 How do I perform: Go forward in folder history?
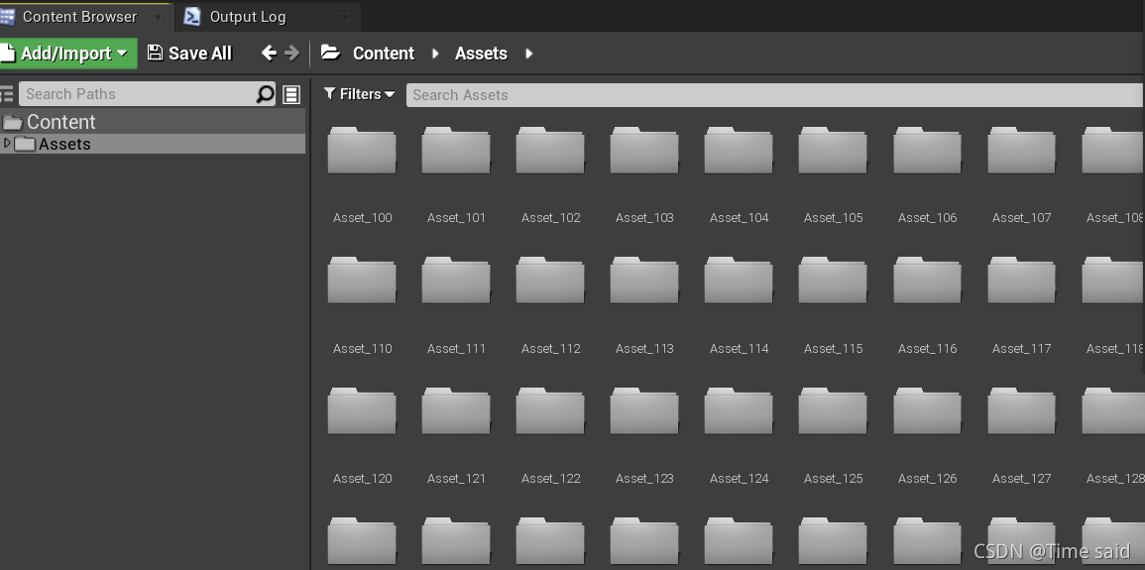[x=291, y=53]
